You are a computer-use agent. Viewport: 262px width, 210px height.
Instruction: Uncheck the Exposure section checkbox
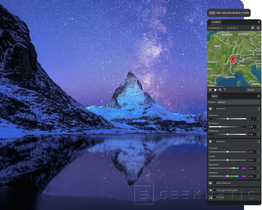(214, 109)
